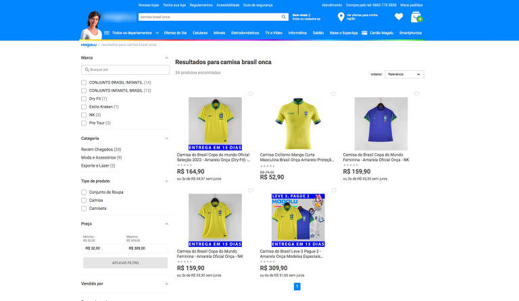Check CONJUNTO BRASIL INFANTIL (14) brand

click(84, 82)
